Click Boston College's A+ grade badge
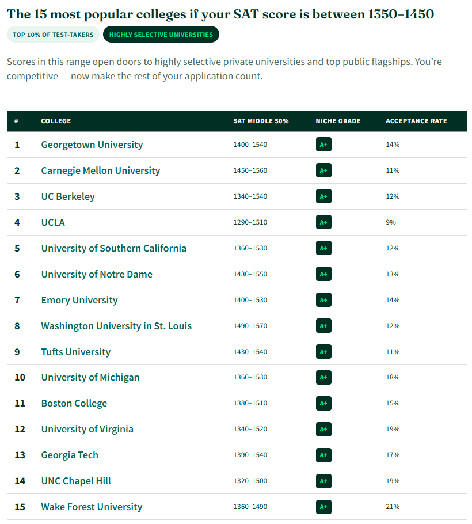 [323, 403]
